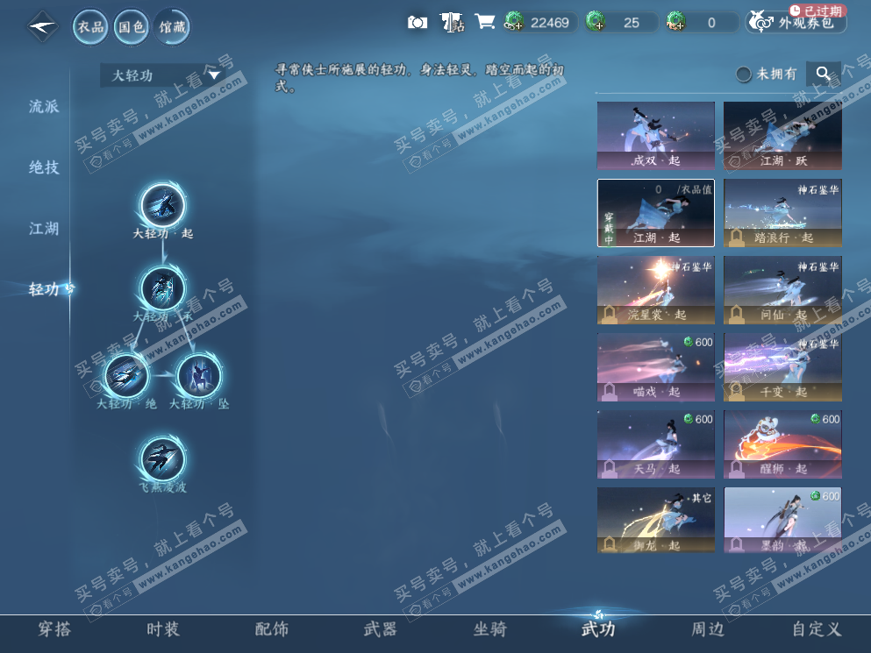Screen dimensions: 871x653
Task: Toggle the 未拥有 filter
Action: click(x=744, y=75)
